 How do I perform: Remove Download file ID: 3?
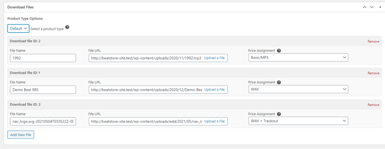point(373,105)
